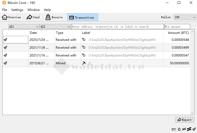197x133 pixels.
Task: Open the date range filter dropdown
Action: click(x=24, y=27)
